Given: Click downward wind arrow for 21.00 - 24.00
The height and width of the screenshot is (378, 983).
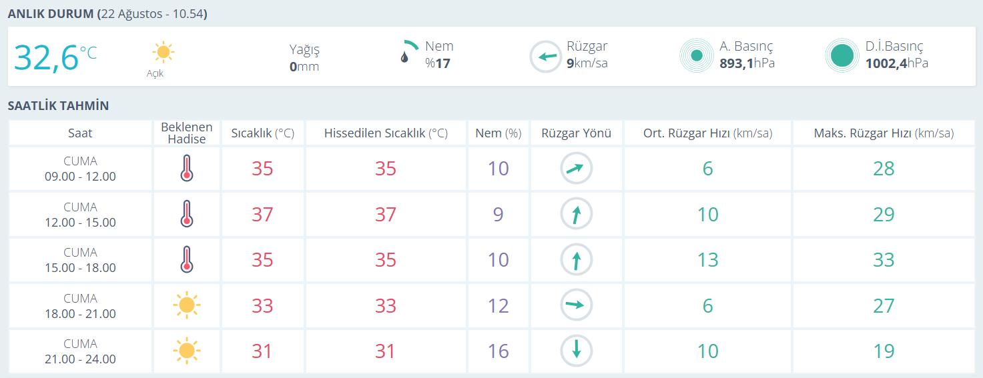Looking at the screenshot, I should point(577,351).
